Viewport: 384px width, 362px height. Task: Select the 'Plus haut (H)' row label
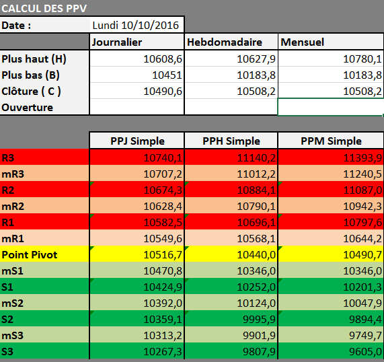[x=44, y=59]
